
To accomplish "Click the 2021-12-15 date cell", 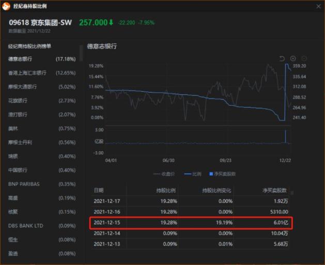I will click(107, 223).
